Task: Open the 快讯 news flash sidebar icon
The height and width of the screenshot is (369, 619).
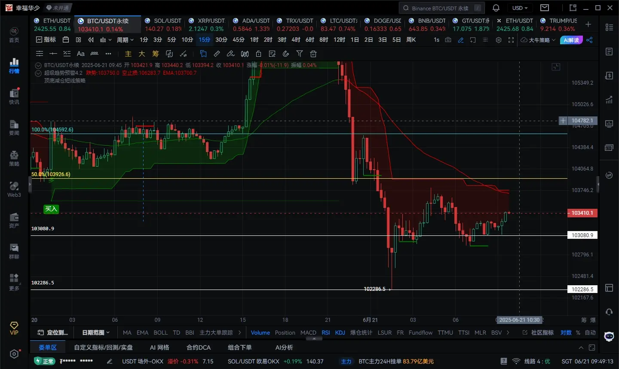Action: (x=14, y=97)
